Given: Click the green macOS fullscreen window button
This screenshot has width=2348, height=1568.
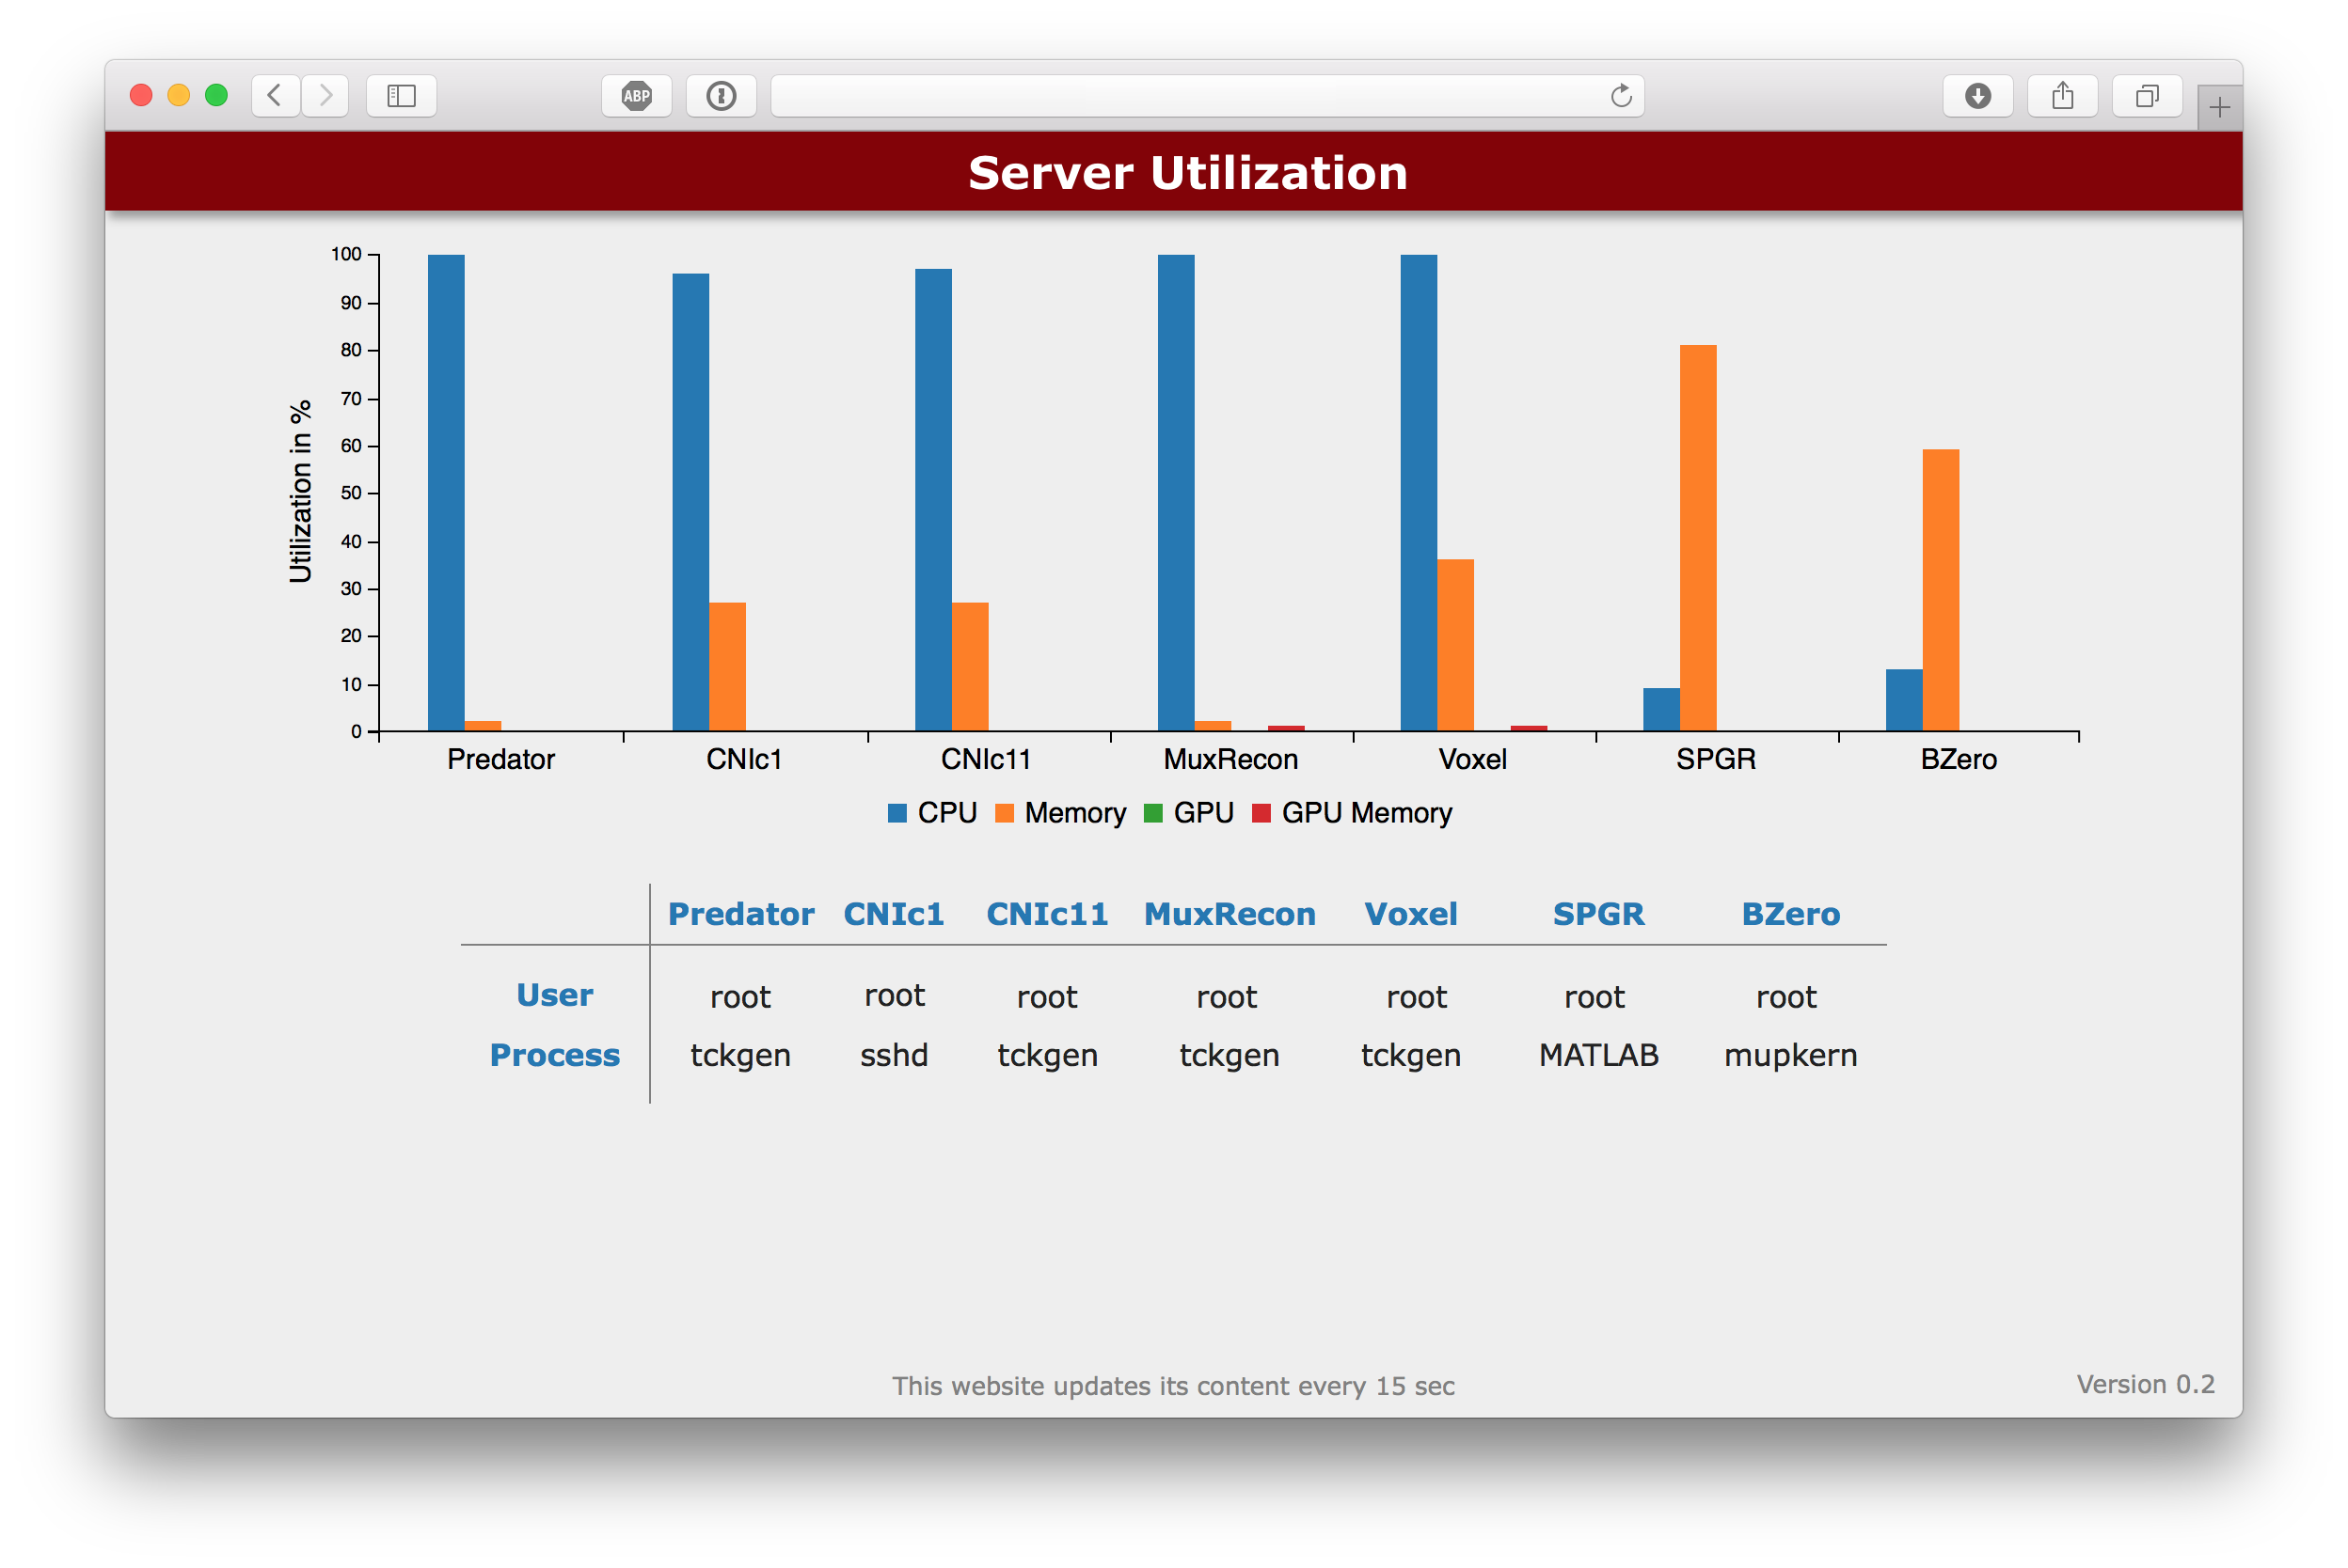Looking at the screenshot, I should click(216, 95).
